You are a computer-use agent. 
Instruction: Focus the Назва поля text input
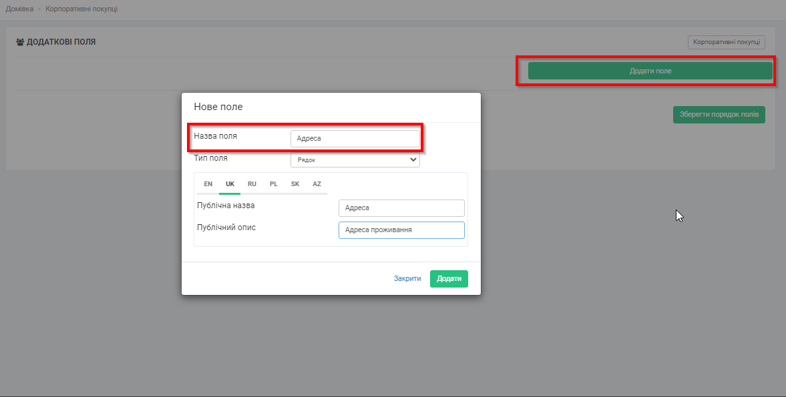click(x=355, y=139)
